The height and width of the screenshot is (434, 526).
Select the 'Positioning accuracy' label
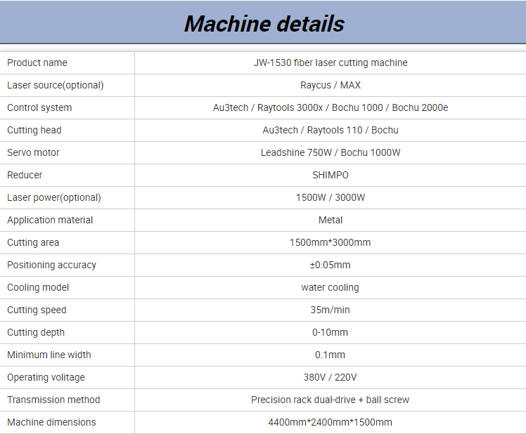pos(51,265)
